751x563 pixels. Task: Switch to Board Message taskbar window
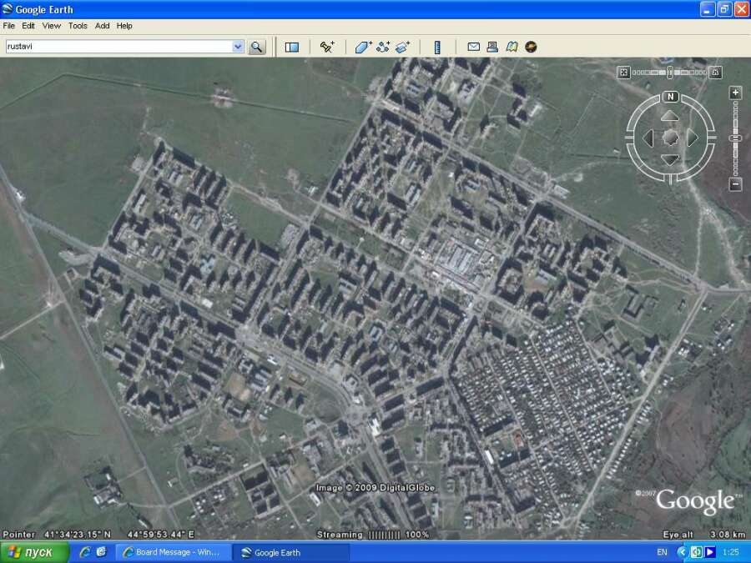click(x=172, y=552)
